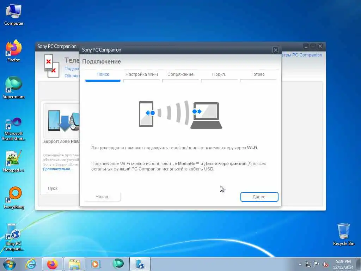Open the Action Center flag icon

click(x=317, y=264)
